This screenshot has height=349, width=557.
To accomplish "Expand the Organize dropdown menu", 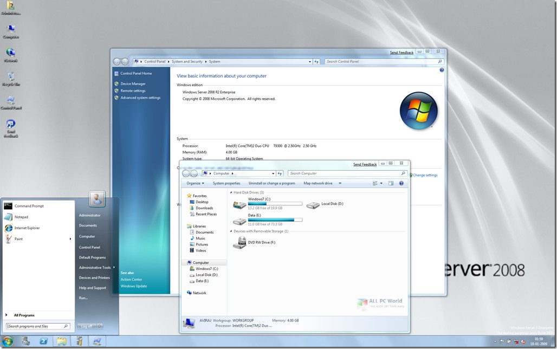I will tap(195, 183).
